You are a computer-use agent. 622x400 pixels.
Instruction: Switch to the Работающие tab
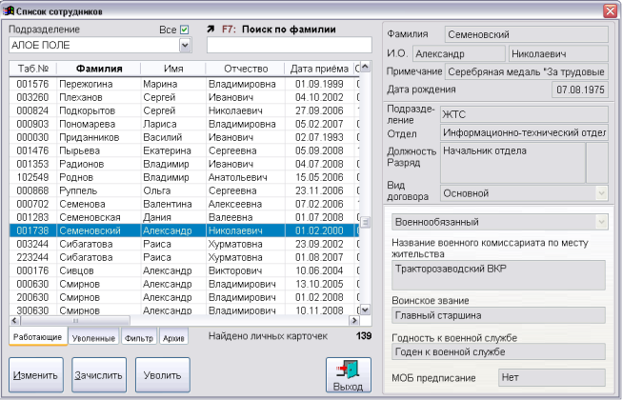coord(38,337)
